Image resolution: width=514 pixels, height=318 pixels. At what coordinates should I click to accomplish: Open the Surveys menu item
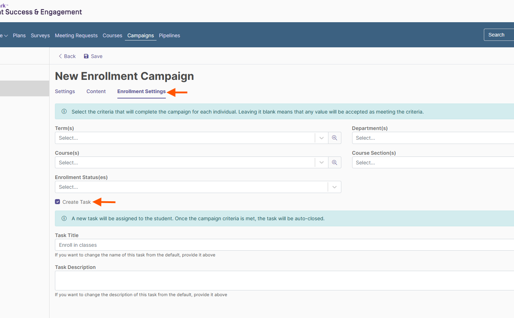pos(40,35)
